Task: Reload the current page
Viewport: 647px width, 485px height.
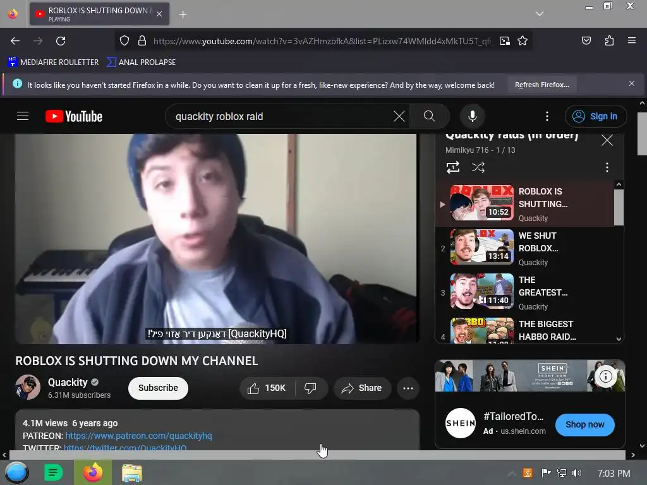Action: point(61,41)
